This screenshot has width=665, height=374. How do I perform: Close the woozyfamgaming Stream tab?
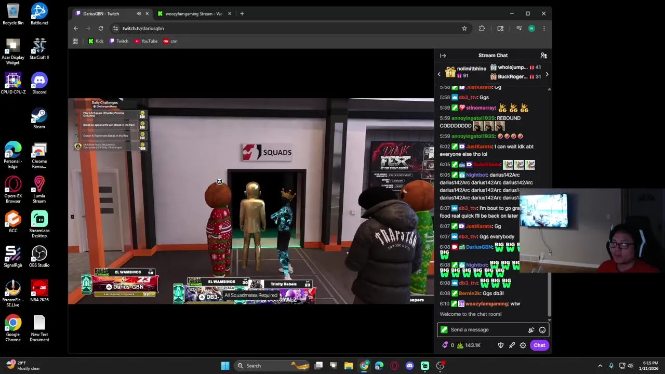pyautogui.click(x=229, y=14)
